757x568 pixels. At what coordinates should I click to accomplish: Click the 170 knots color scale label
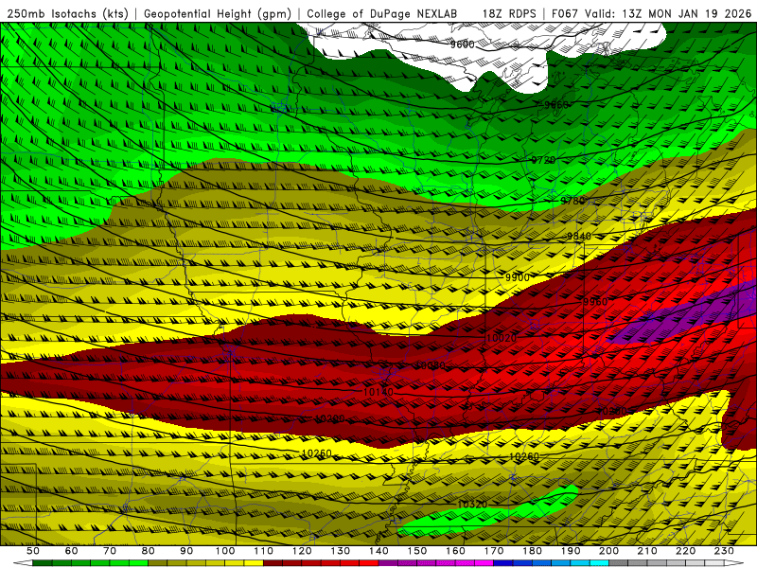pos(493,551)
